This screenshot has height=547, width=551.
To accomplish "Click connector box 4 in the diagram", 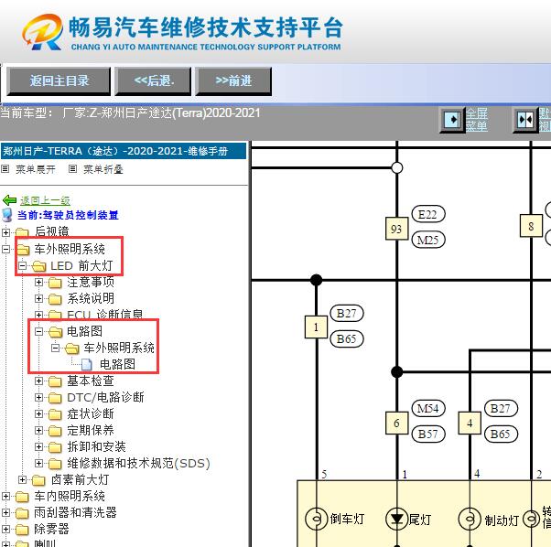I will pyautogui.click(x=470, y=424).
